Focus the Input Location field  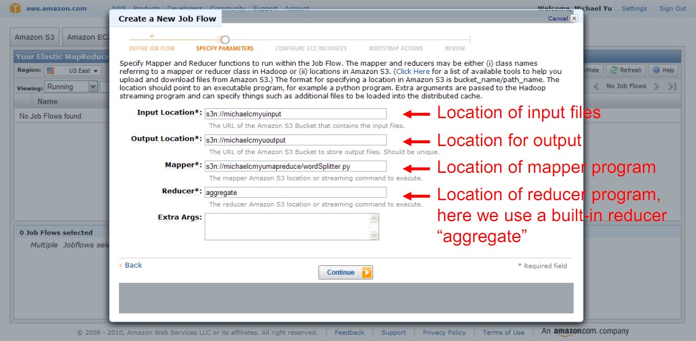(296, 114)
